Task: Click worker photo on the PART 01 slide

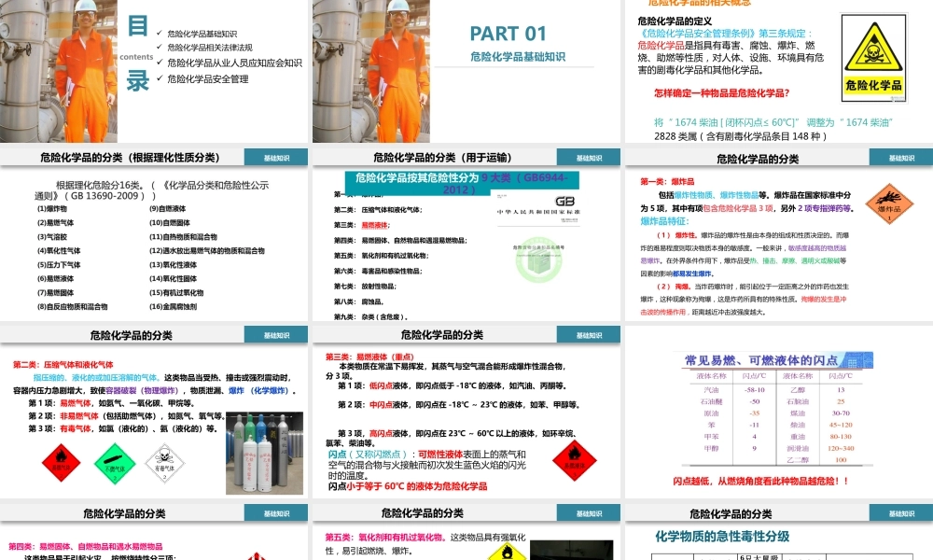Action: [370, 71]
